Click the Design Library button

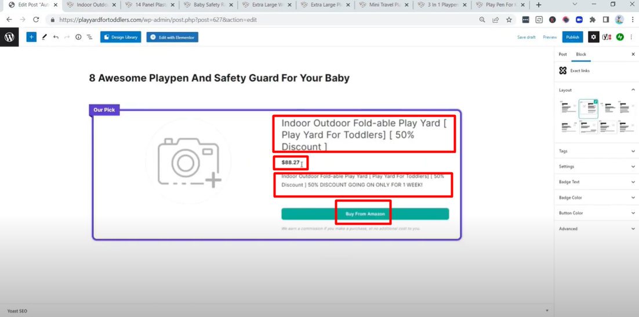(x=121, y=37)
